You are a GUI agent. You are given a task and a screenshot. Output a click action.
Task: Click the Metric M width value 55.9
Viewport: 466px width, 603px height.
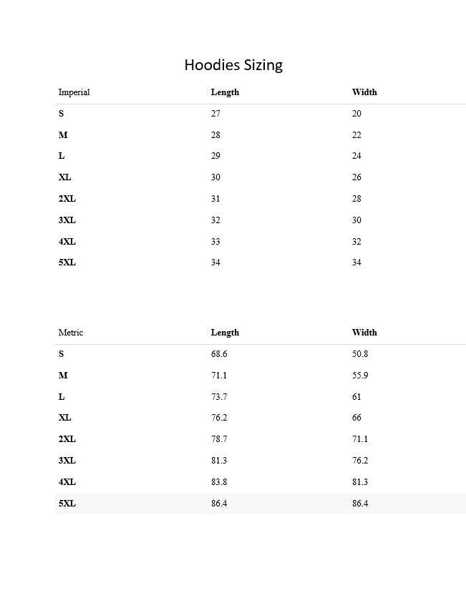tap(360, 376)
